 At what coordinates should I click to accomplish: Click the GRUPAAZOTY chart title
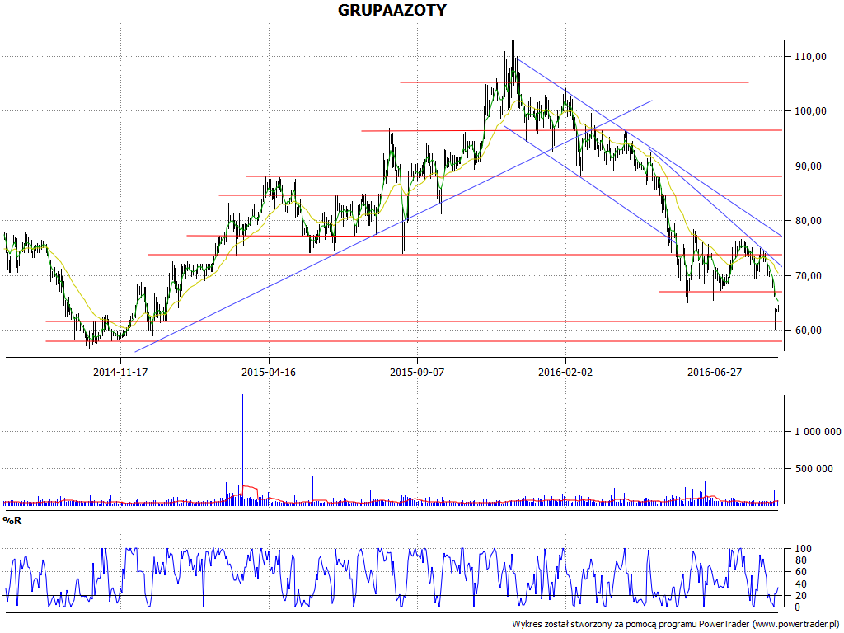point(392,10)
